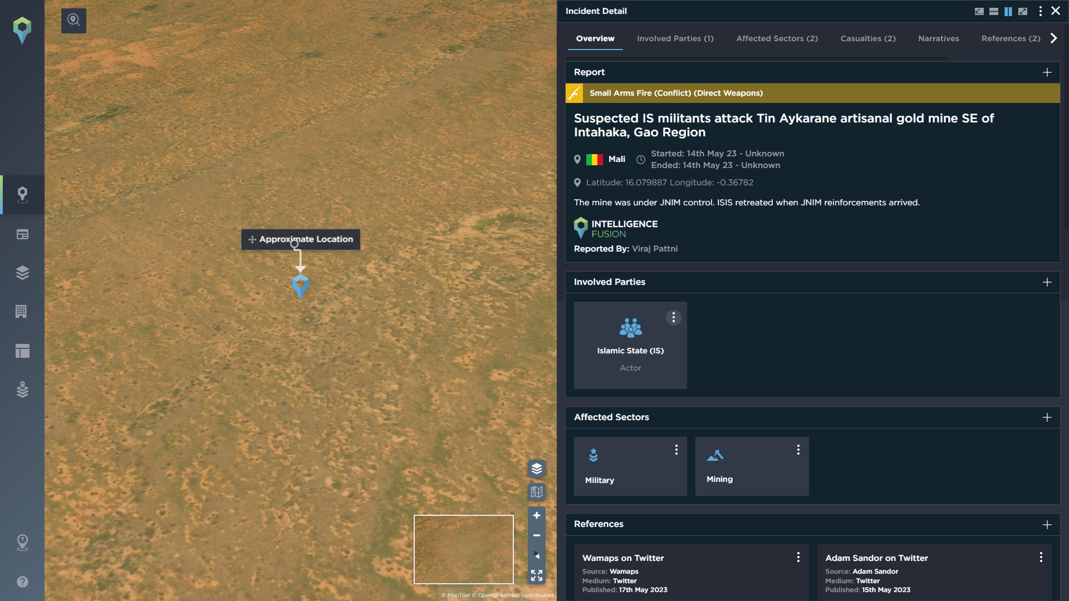This screenshot has height=601, width=1069.
Task: Click the Approximate Location map label
Action: (301, 239)
